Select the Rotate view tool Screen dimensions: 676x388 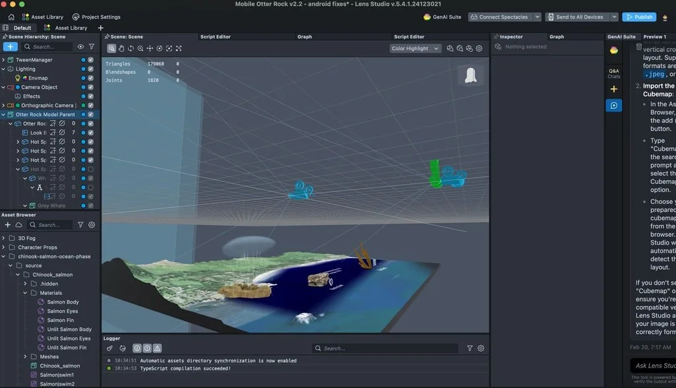pyautogui.click(x=131, y=48)
